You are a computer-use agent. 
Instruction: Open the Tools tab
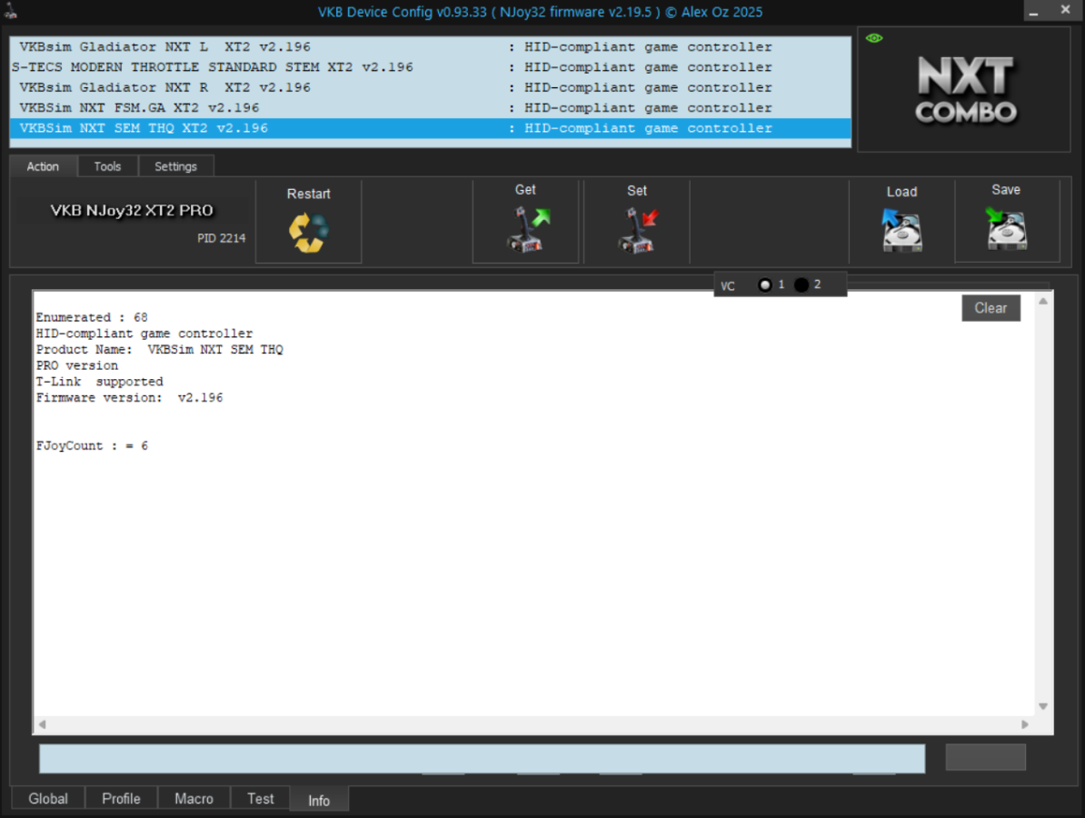point(107,166)
